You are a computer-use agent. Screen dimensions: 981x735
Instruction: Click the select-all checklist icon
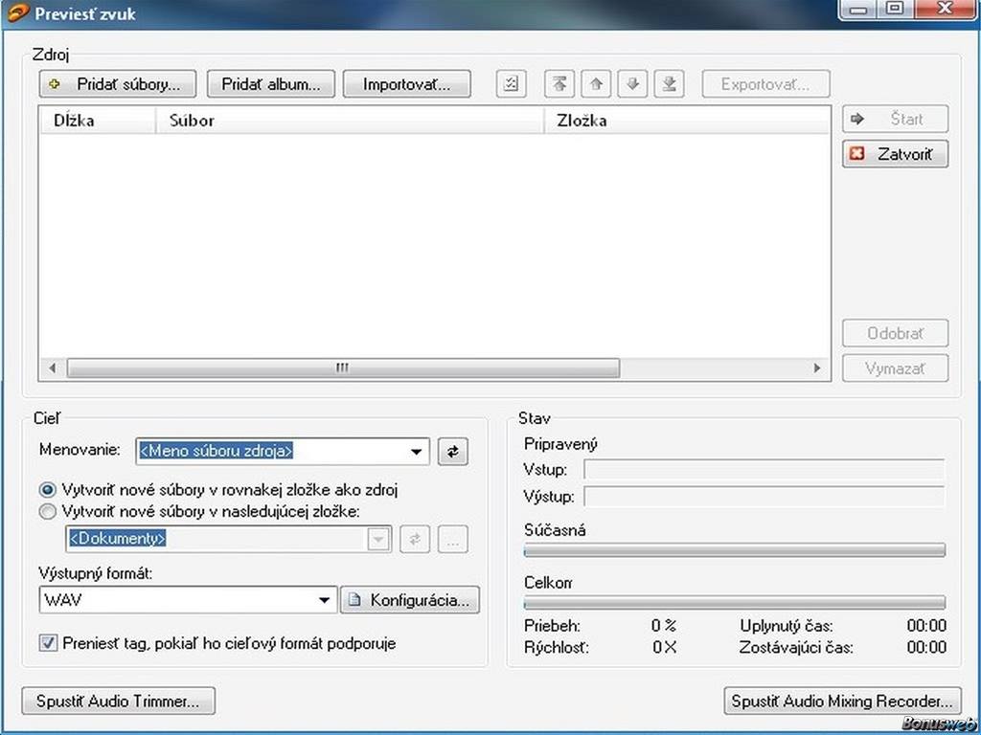pyautogui.click(x=512, y=84)
